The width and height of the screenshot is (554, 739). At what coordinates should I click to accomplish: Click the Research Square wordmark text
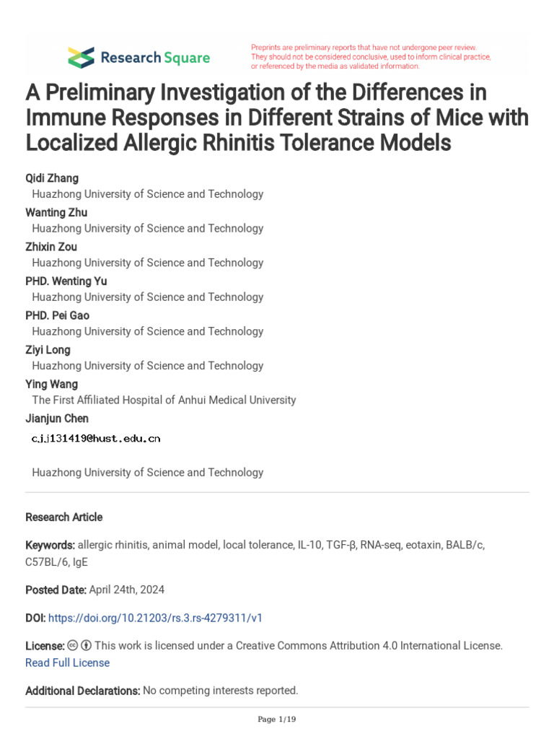(156, 58)
